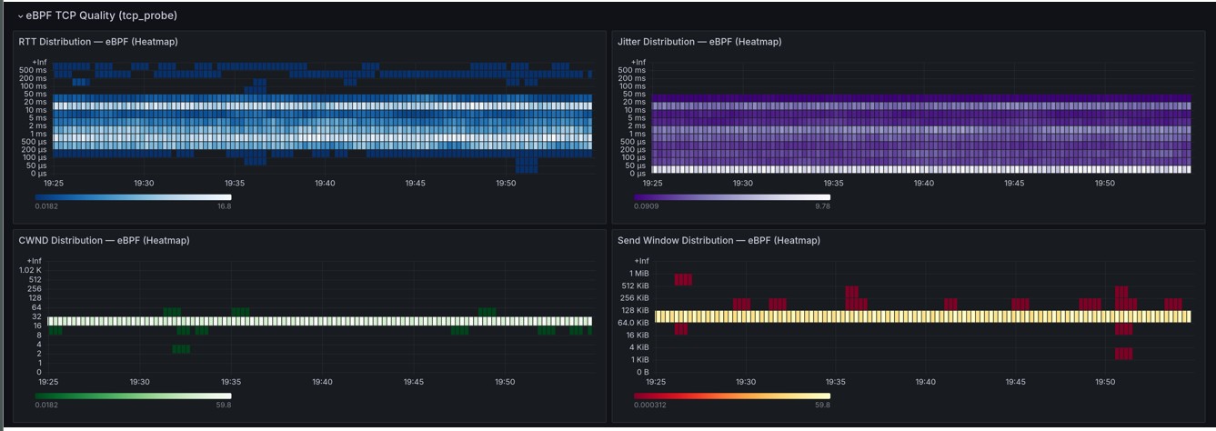Screen dimensions: 1216x431
Task: Click the bright 32 band in CWND heatmap
Action: (x=319, y=321)
